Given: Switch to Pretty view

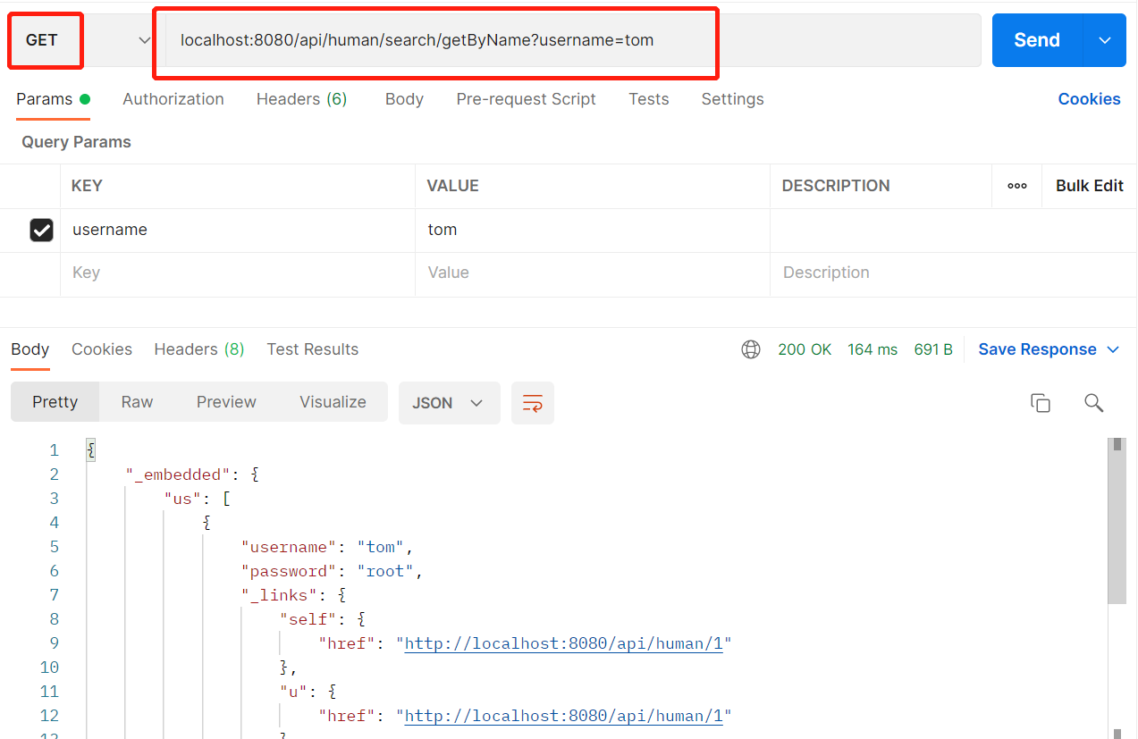Looking at the screenshot, I should 55,402.
